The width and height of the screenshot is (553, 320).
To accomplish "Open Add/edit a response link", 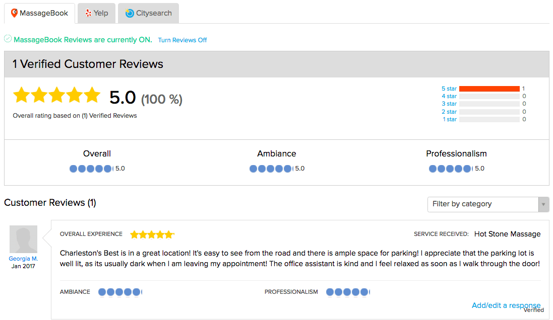I will tap(506, 305).
